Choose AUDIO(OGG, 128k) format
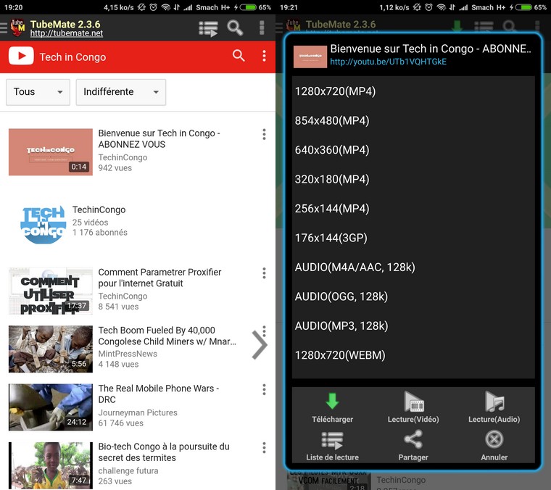Viewport: 551px width, 490px height. click(x=413, y=296)
